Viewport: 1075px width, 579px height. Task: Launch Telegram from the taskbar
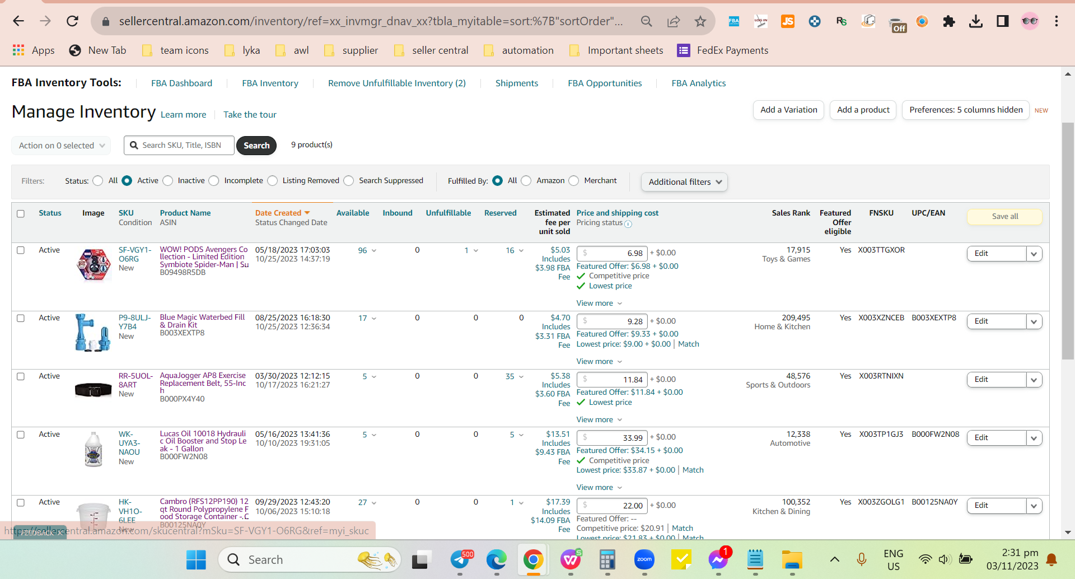click(460, 559)
